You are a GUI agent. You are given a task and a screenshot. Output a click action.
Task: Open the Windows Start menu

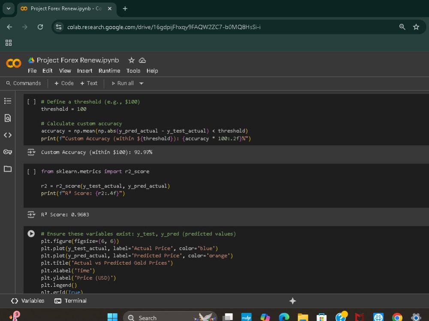[x=112, y=317]
